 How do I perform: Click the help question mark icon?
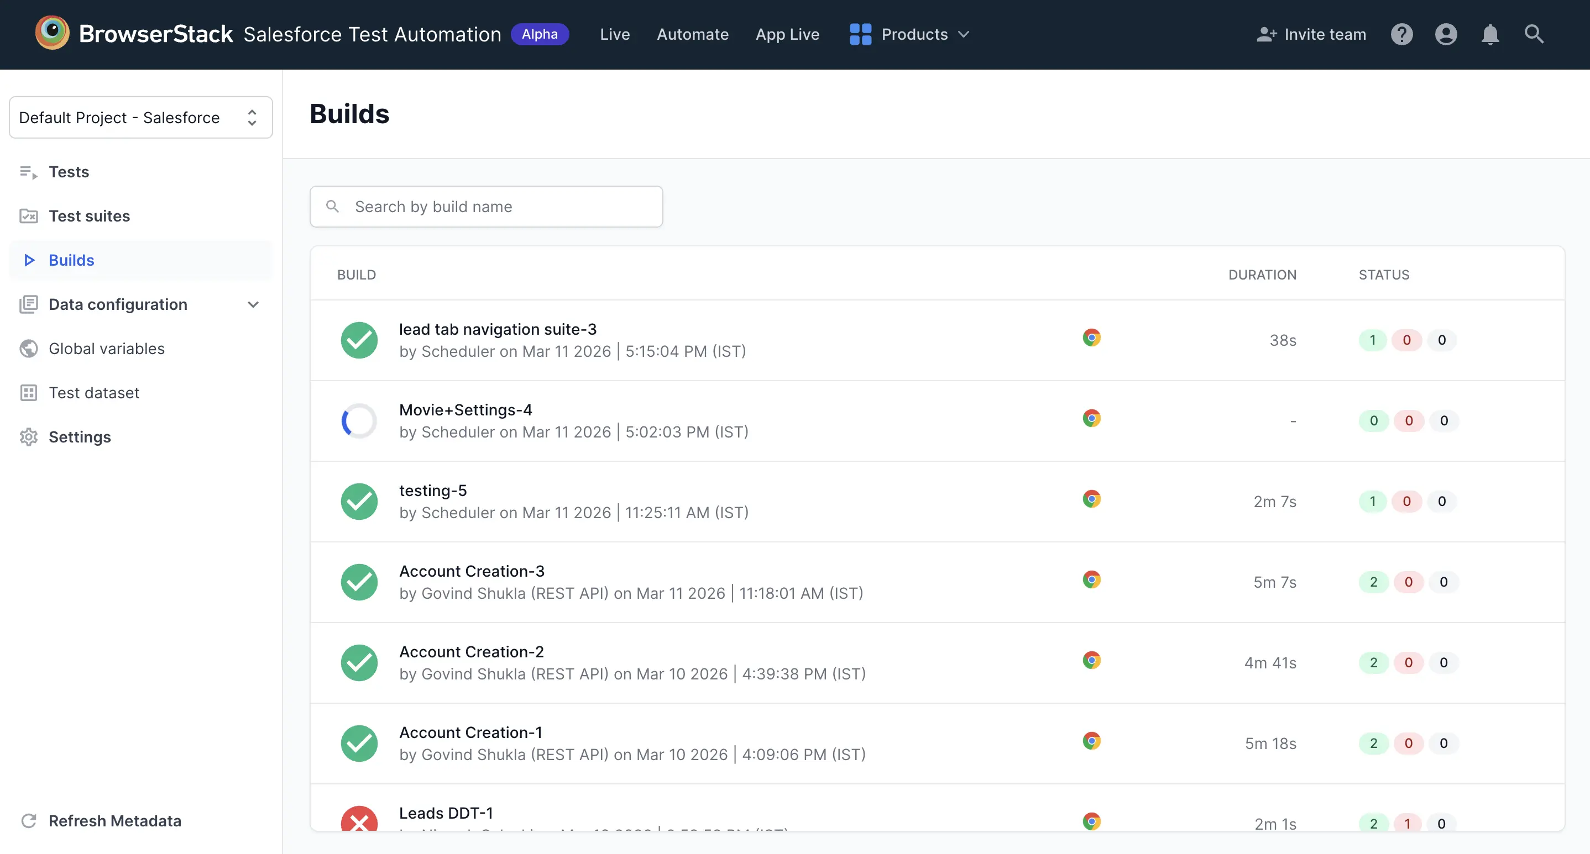point(1401,34)
